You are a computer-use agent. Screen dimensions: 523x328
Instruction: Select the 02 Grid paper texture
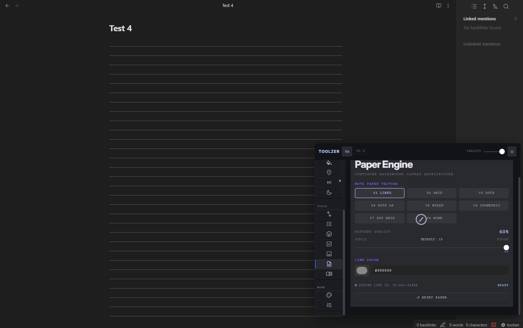pyautogui.click(x=432, y=193)
